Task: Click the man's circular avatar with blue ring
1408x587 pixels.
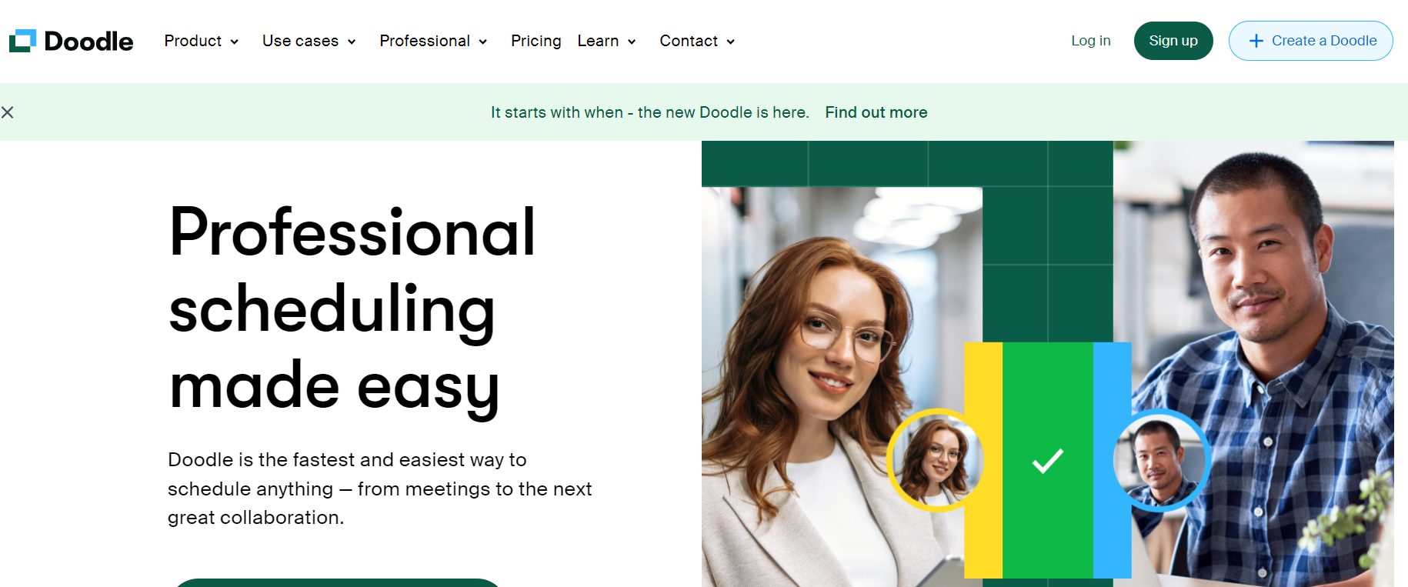Action: (1160, 460)
